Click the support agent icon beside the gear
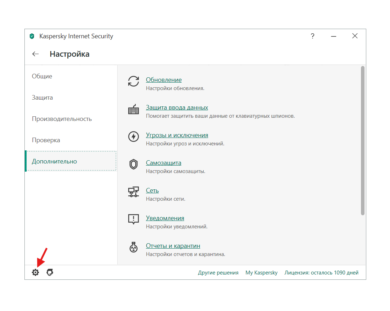The image size is (390, 311). click(50, 272)
